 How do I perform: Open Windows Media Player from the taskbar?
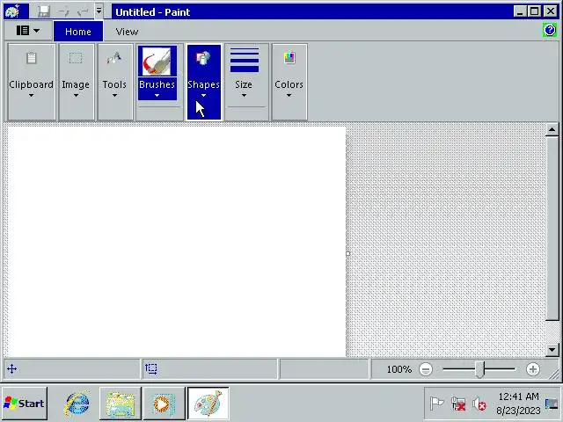[x=165, y=404]
